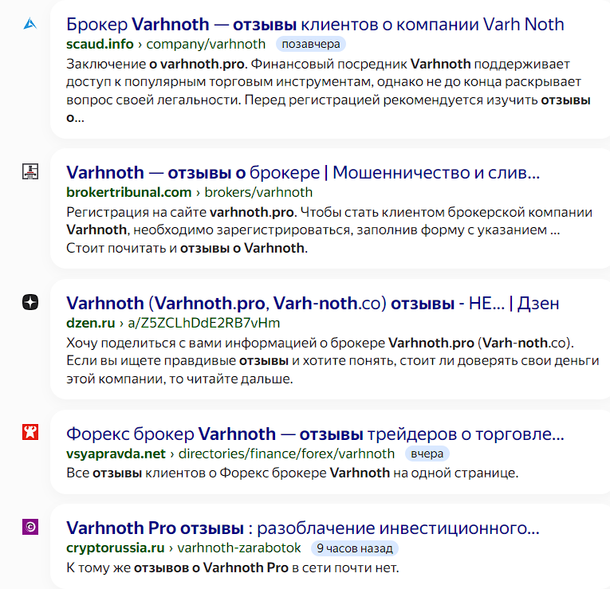The height and width of the screenshot is (589, 610).
Task: Click the cryptorussia.ru domain link
Action: pyautogui.click(x=115, y=548)
